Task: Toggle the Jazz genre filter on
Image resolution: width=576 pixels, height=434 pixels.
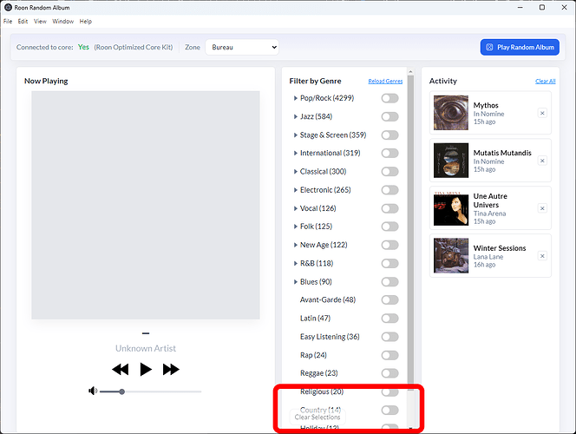Action: [389, 116]
